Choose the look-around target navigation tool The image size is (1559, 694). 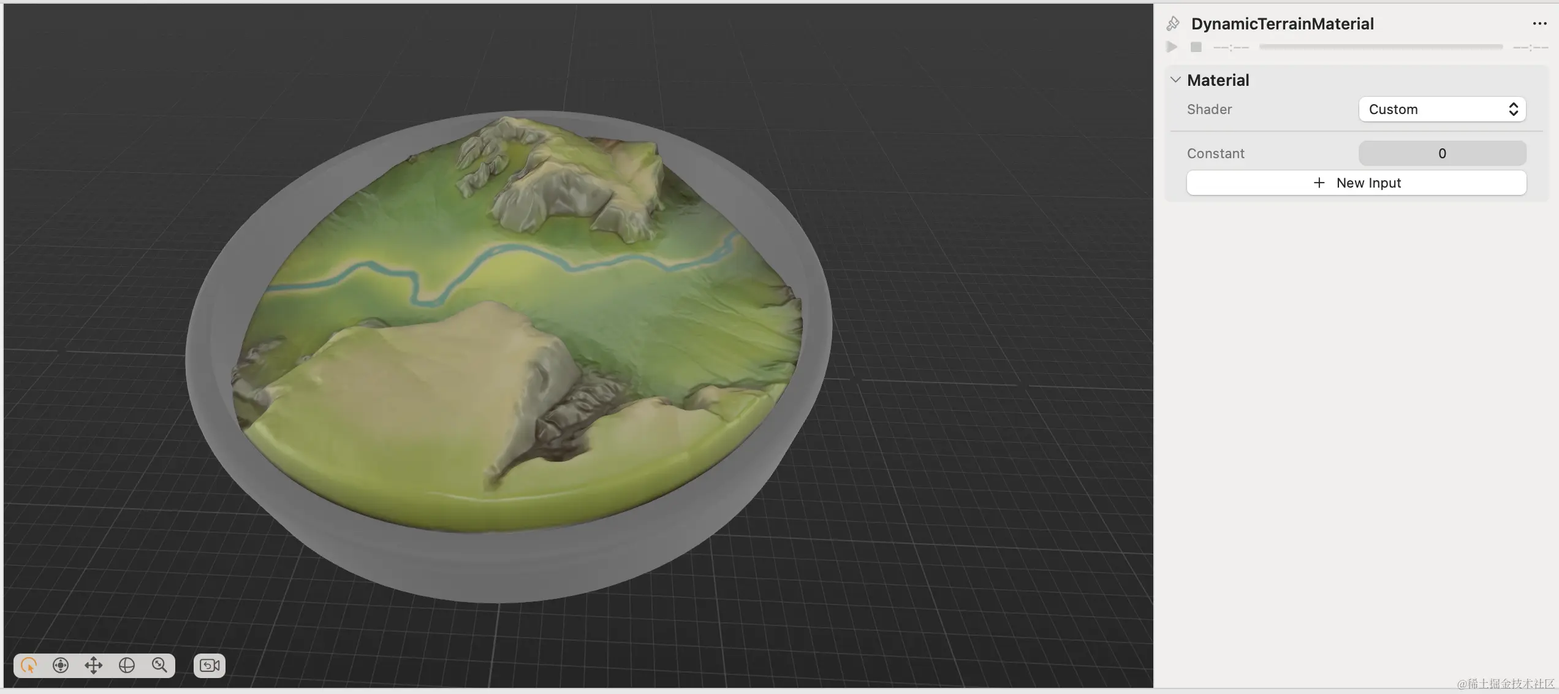(x=61, y=665)
